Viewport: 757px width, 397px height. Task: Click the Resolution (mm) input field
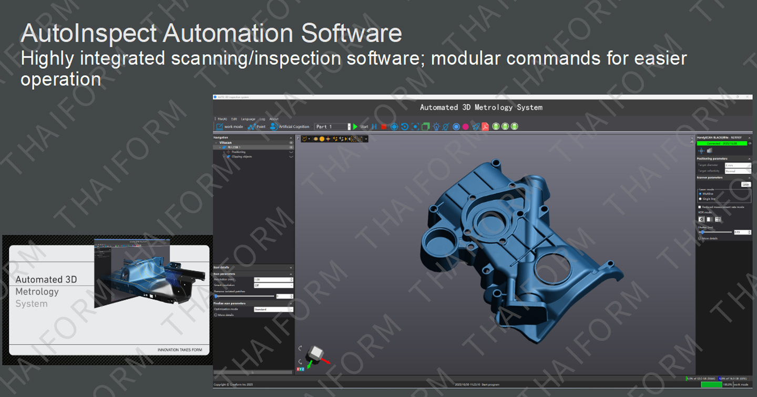pyautogui.click(x=272, y=279)
